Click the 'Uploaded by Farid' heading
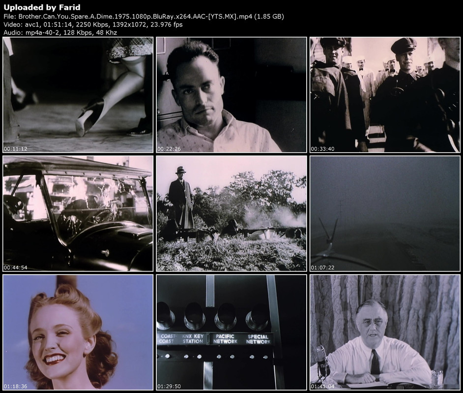Image resolution: width=463 pixels, height=393 pixels. 42,7
